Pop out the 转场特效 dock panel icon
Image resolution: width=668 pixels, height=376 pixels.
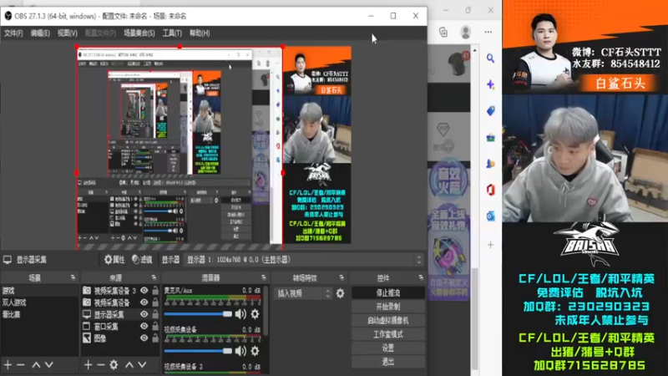(342, 278)
